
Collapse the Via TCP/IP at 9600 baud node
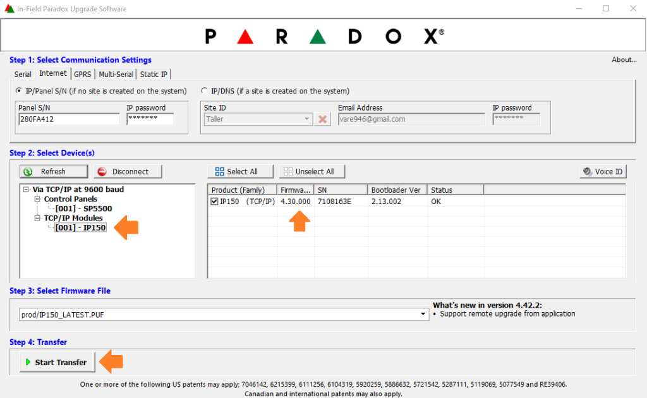point(27,190)
